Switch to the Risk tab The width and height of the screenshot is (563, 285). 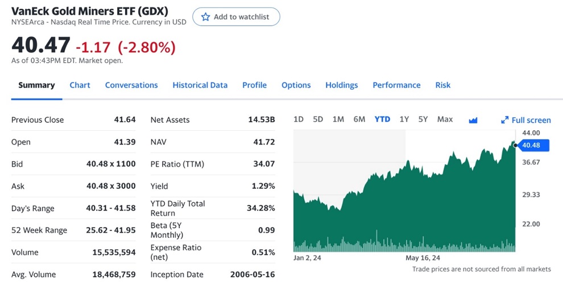point(442,85)
